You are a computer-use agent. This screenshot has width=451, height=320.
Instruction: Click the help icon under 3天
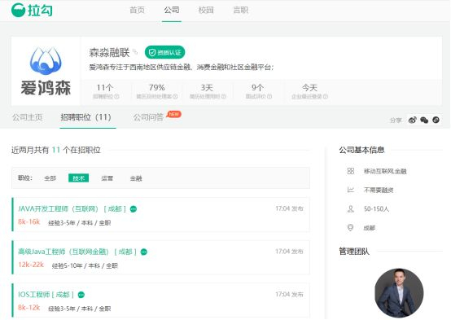[224, 96]
